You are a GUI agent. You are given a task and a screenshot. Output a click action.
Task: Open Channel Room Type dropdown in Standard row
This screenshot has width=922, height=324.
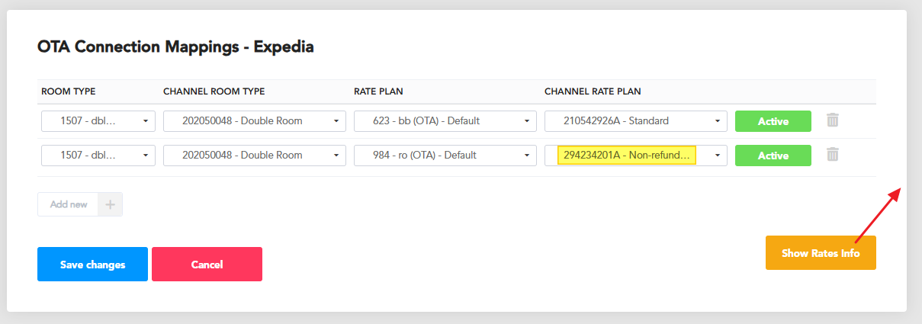[x=255, y=121]
